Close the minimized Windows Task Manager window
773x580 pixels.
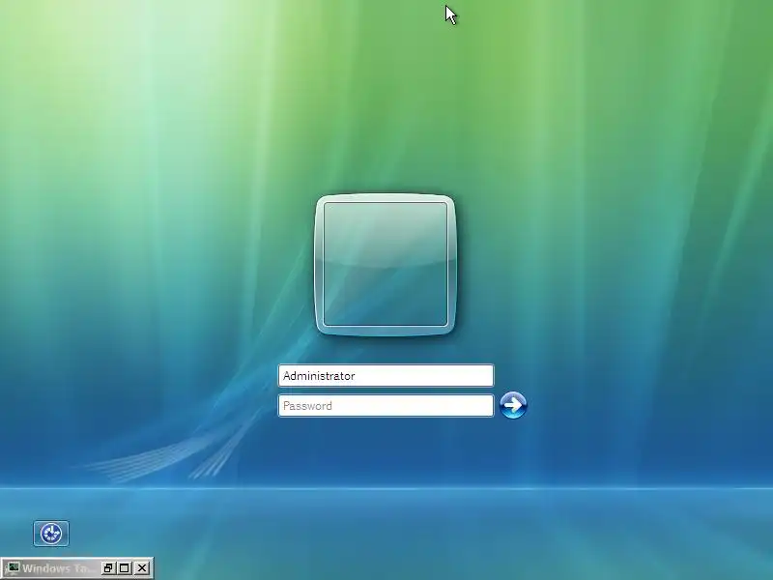[x=142, y=568]
